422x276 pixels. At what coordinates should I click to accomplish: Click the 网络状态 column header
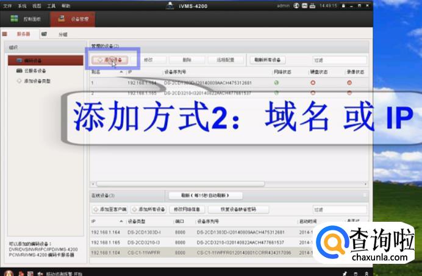[x=282, y=72]
